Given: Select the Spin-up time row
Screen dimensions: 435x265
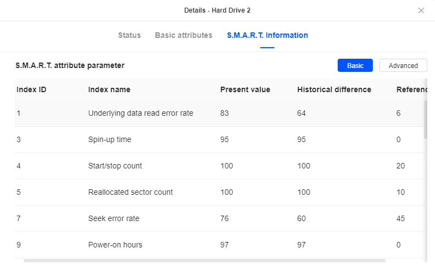Looking at the screenshot, I should pos(109,139).
